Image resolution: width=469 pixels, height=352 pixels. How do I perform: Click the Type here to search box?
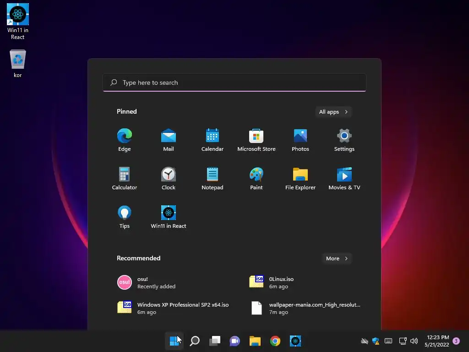click(x=234, y=82)
